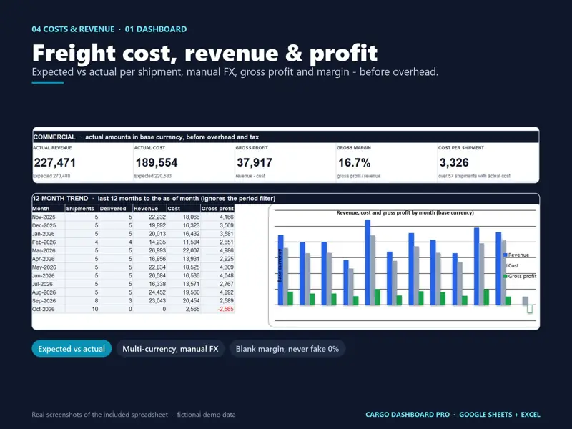The image size is (572, 429).
Task: Click gross profit cell 4,166
Action: (217, 217)
